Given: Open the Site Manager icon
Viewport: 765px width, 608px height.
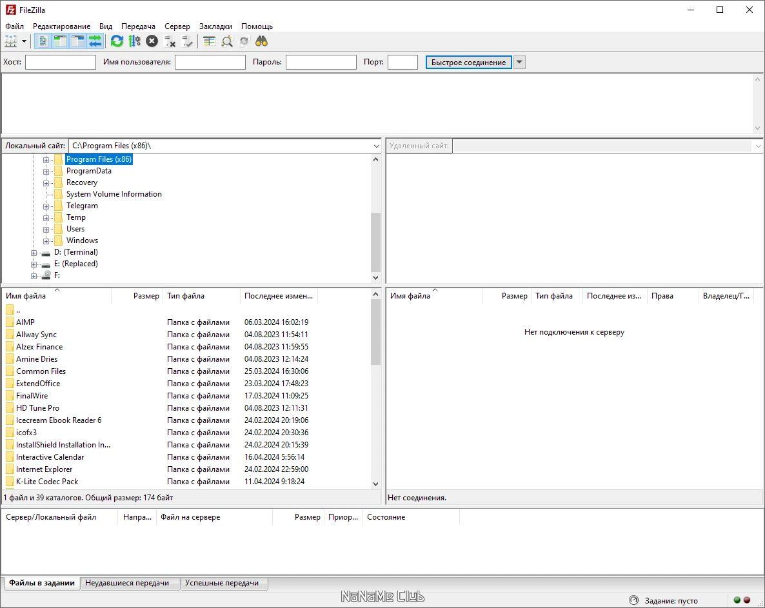Looking at the screenshot, I should 11,41.
